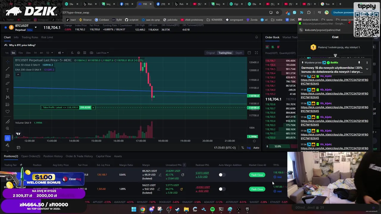Open the forecasting and position tools
The width and height of the screenshot is (381, 214).
[7, 104]
